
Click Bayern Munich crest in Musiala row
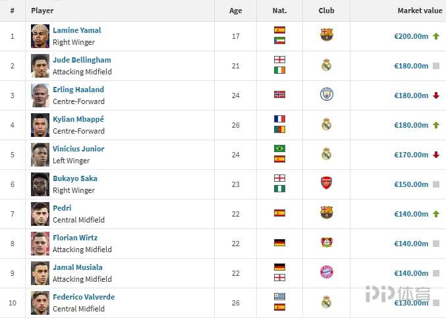[x=327, y=272]
